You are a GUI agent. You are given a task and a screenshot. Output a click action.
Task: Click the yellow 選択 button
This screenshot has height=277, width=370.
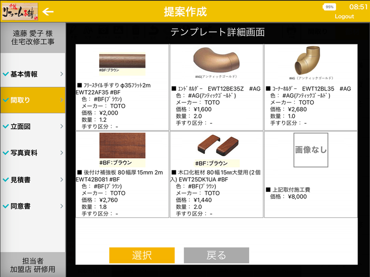pos(142,255)
